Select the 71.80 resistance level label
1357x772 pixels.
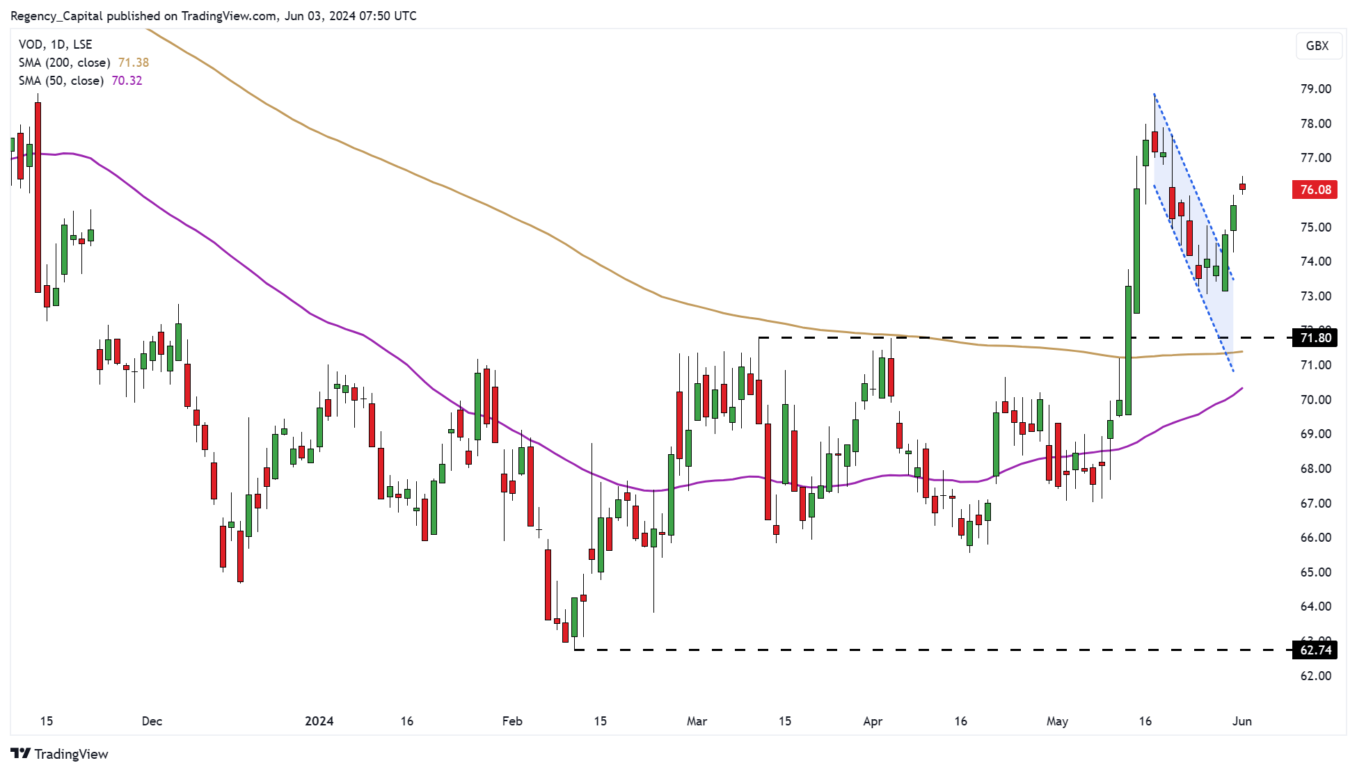pyautogui.click(x=1316, y=338)
